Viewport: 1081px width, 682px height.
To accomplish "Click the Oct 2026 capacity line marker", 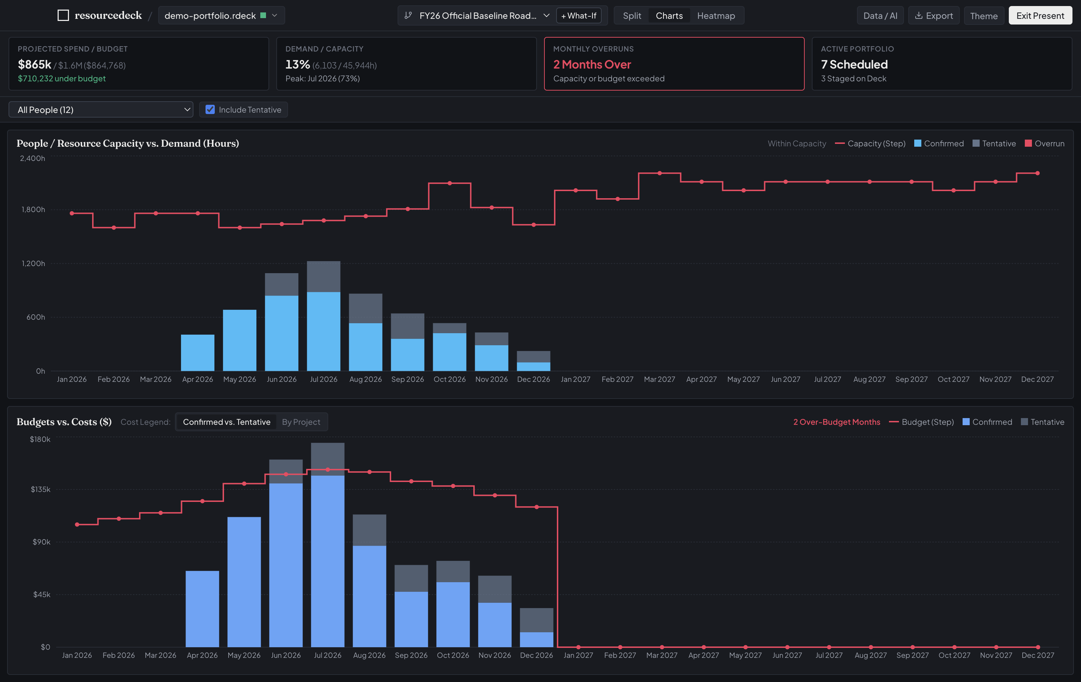I will [449, 183].
